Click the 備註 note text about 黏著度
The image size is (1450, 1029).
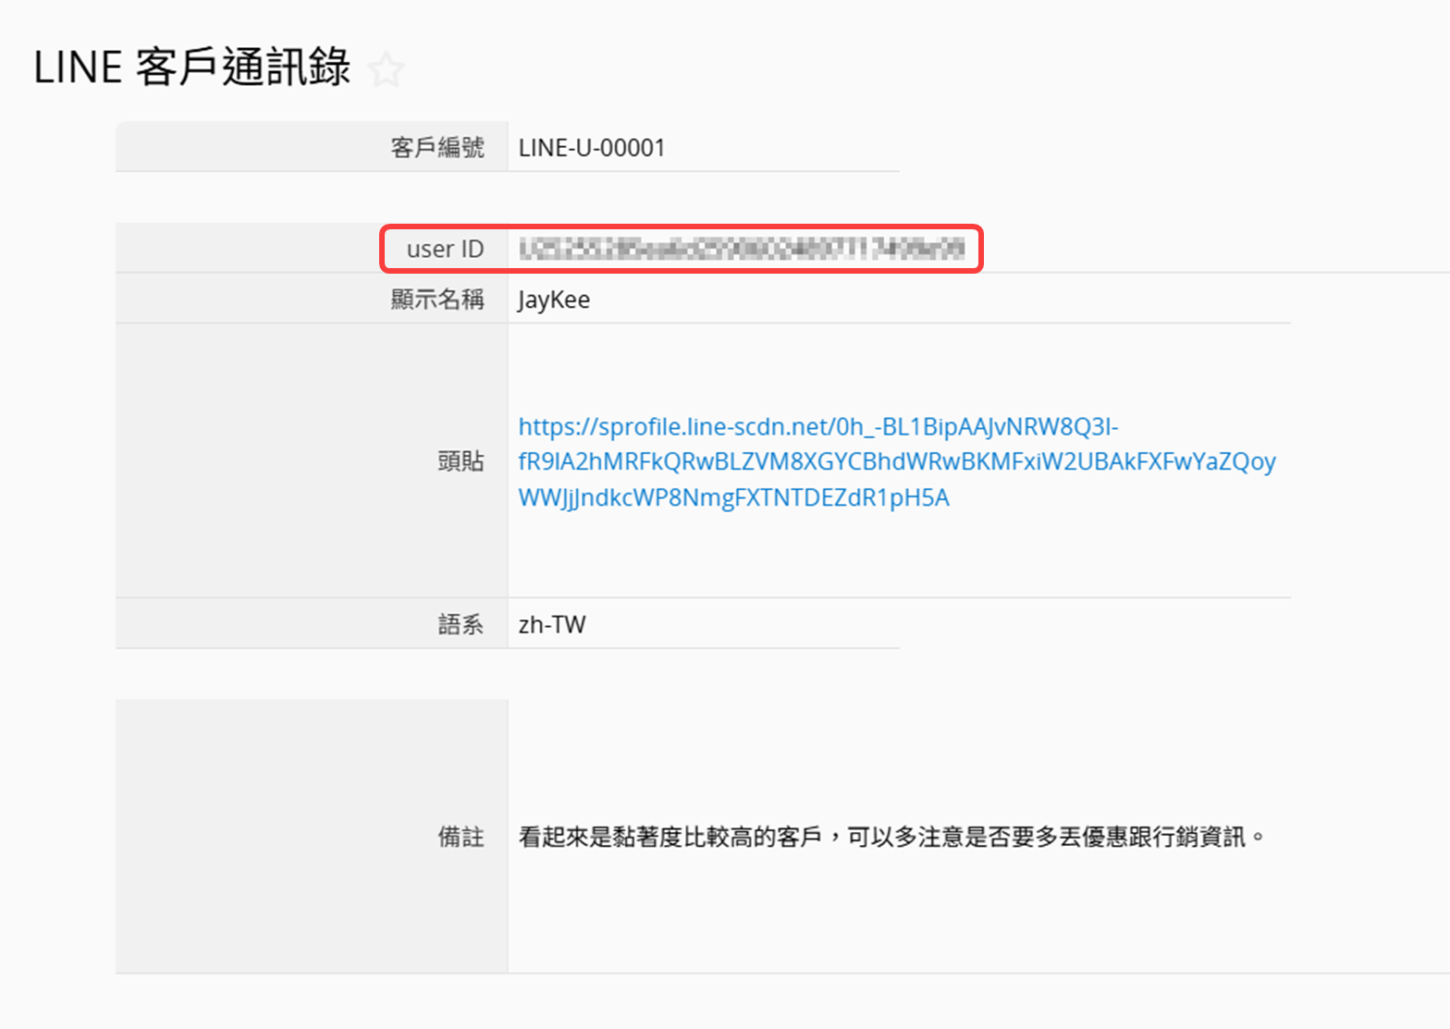[891, 837]
